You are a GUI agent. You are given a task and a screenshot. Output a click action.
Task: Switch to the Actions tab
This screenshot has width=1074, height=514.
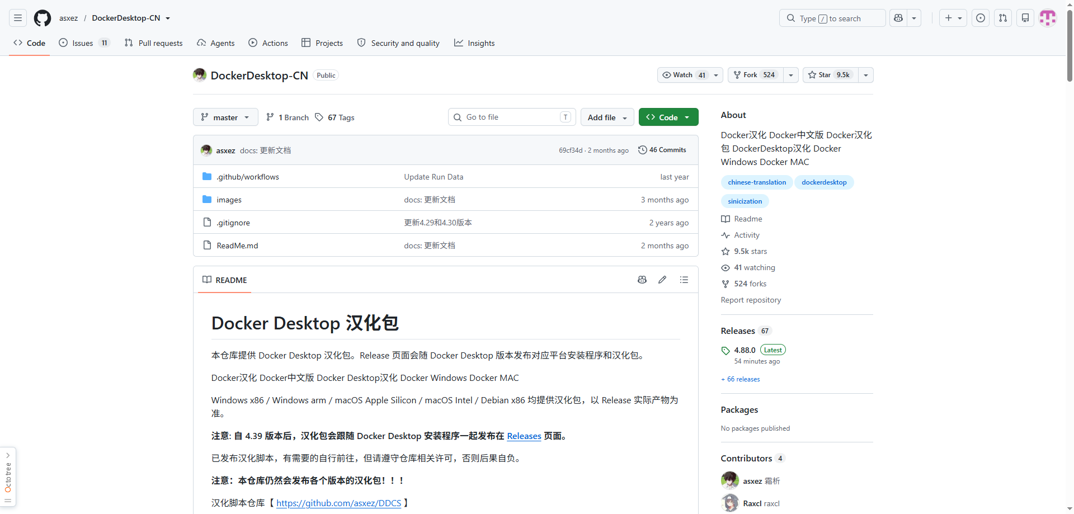click(x=268, y=43)
